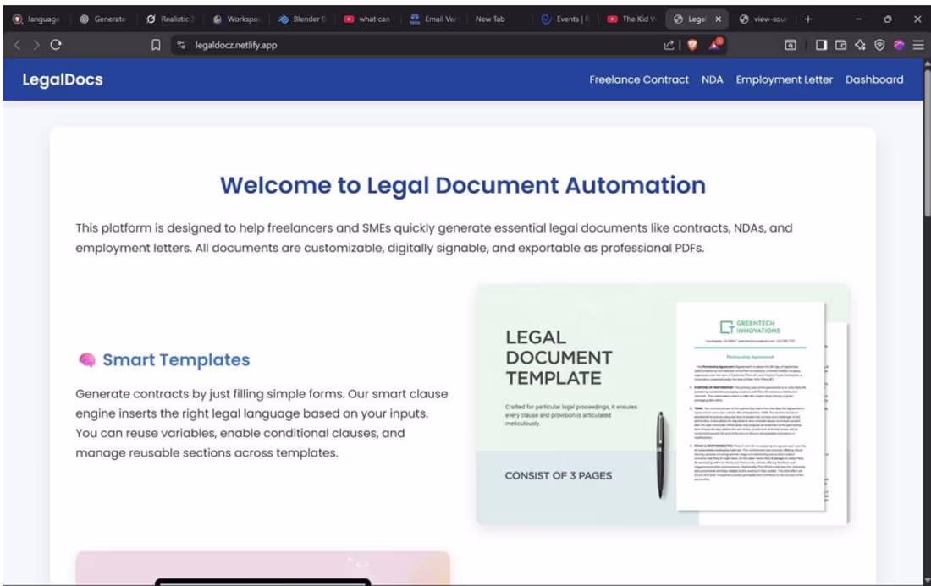The image size is (931, 586).
Task: Click the toolbar screenshot icon
Action: click(791, 45)
